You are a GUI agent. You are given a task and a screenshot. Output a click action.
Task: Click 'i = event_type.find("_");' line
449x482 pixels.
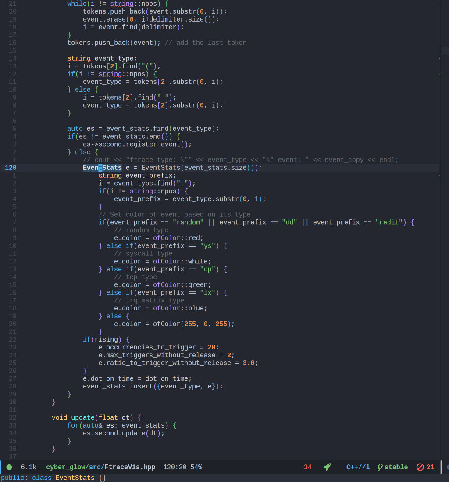pos(147,183)
